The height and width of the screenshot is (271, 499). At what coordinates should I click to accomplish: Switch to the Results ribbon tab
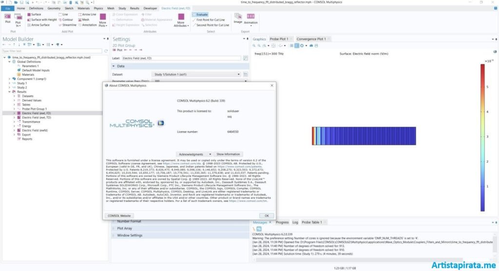(x=134, y=8)
